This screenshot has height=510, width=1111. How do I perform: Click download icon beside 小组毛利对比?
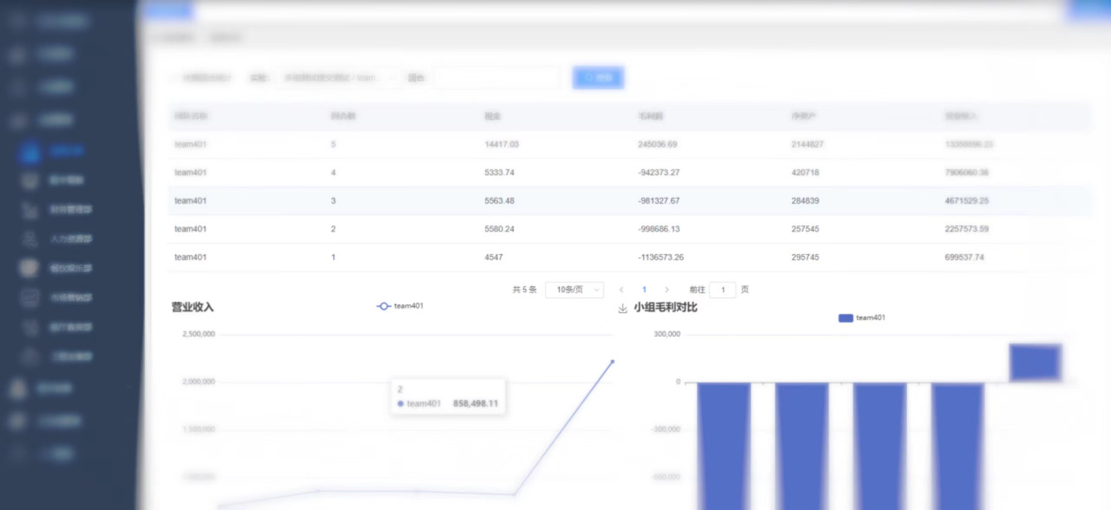click(x=622, y=308)
